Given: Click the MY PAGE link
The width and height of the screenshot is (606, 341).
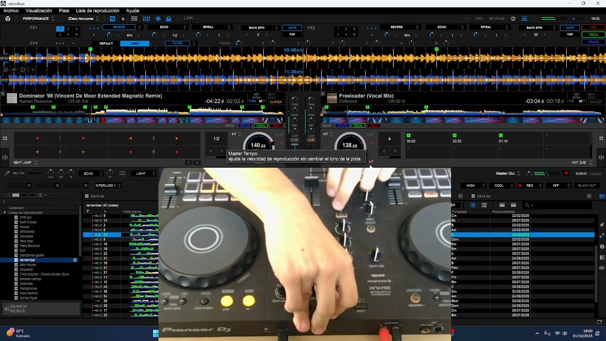Looking at the screenshot, I should (x=497, y=18).
